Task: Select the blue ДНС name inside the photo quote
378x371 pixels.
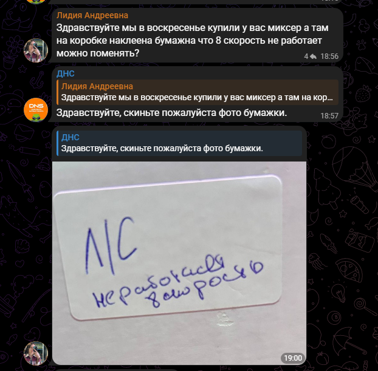Action: (x=70, y=137)
